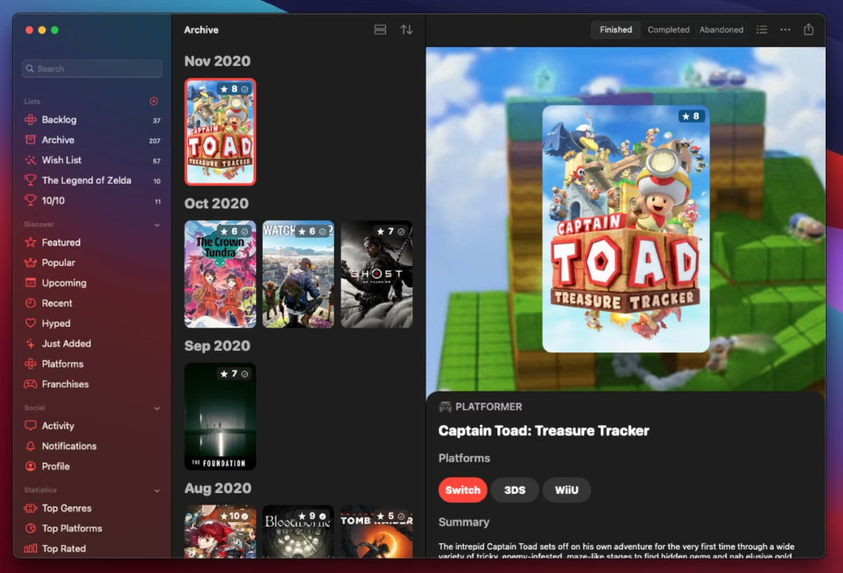This screenshot has width=843, height=573.
Task: Switch to the Abandoned tab
Action: (x=721, y=30)
